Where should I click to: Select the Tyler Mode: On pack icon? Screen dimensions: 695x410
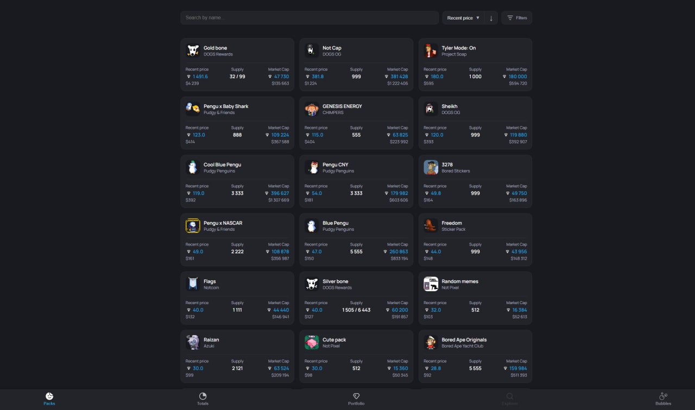431,51
